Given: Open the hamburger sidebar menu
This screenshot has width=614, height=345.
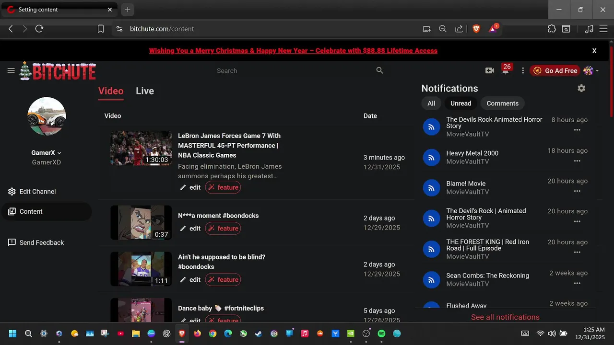Looking at the screenshot, I should click(x=11, y=70).
